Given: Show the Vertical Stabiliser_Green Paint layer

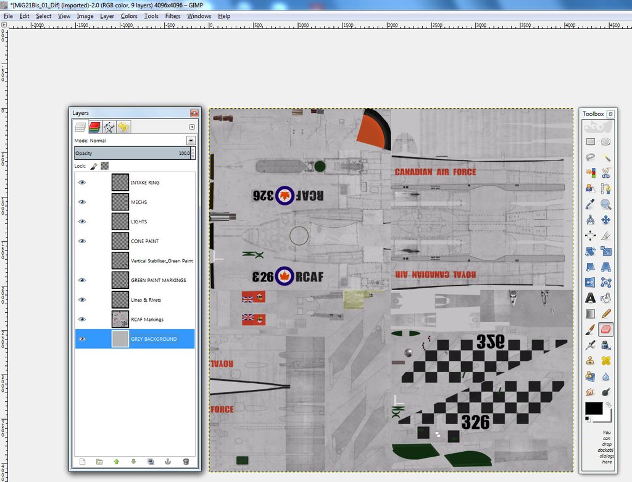Looking at the screenshot, I should 82,260.
